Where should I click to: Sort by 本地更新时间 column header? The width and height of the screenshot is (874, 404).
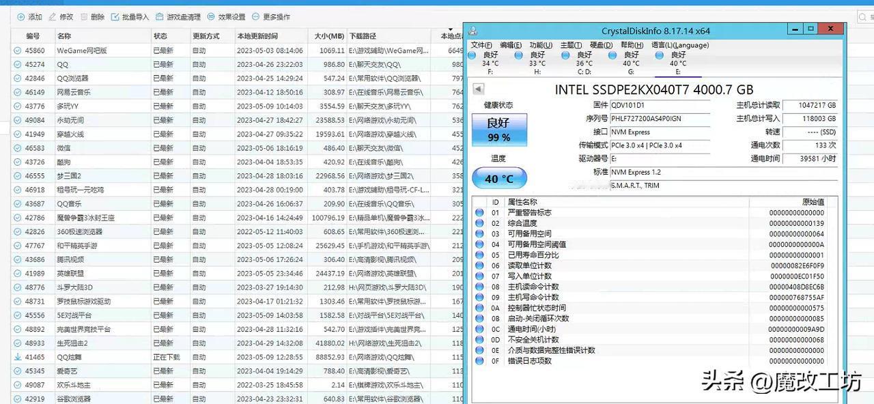270,36
